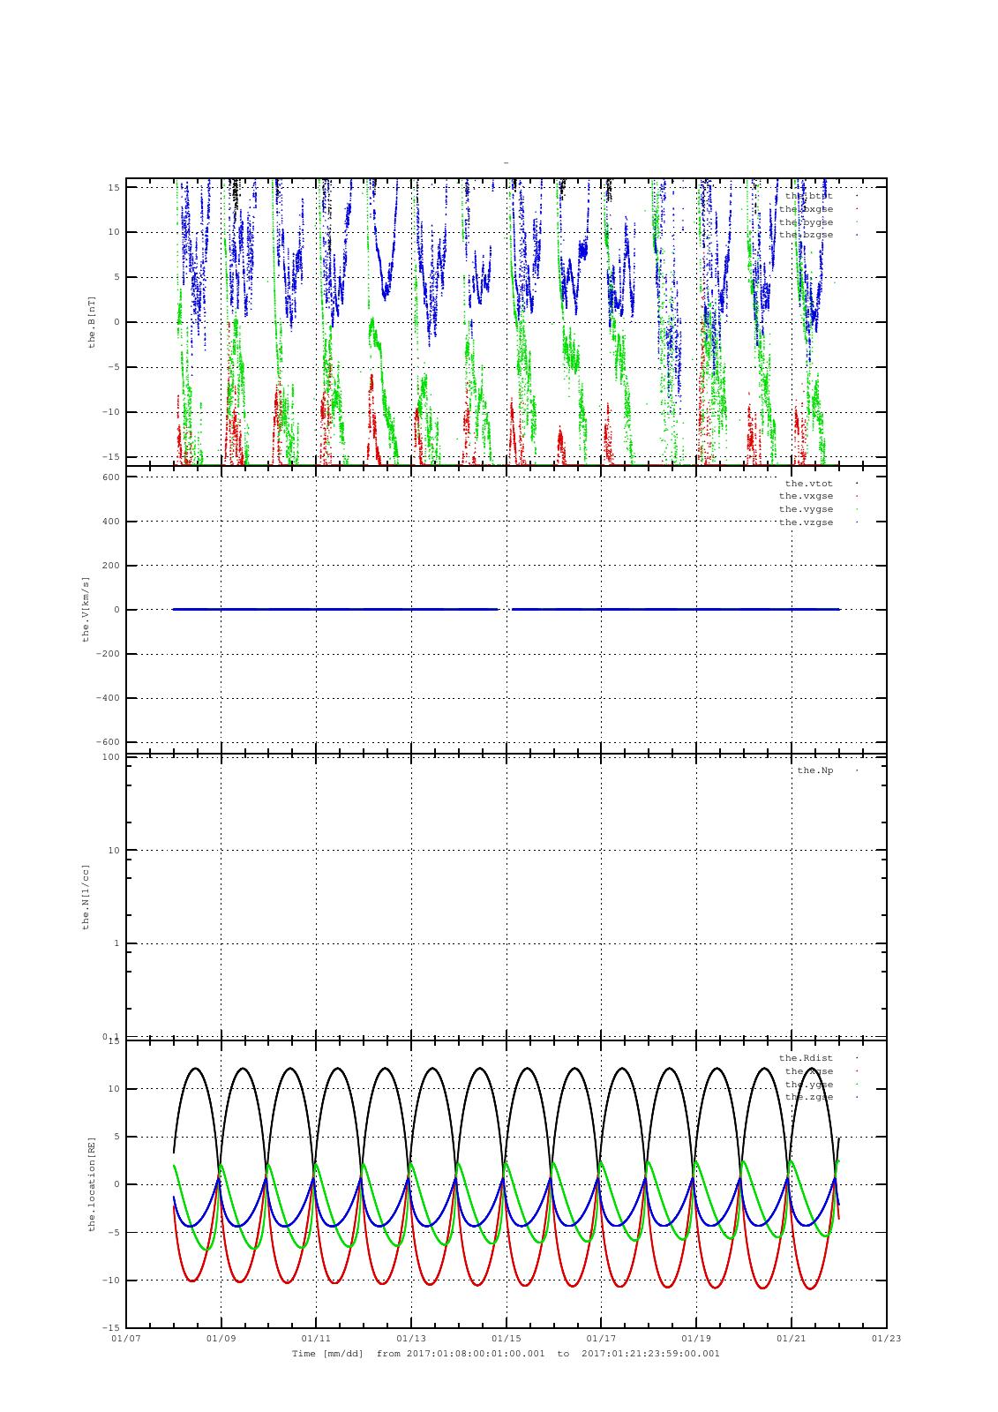The height and width of the screenshot is (1412, 998).
Task: Click the the.vygse legend label
Action: tap(806, 509)
